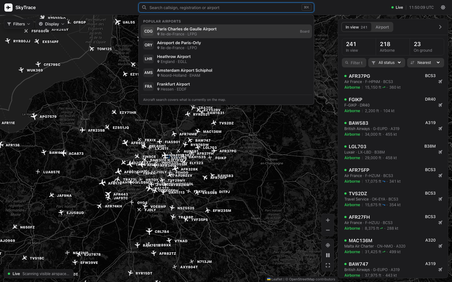Choose Aéroport de Paris-Orly suggestion

[226, 45]
